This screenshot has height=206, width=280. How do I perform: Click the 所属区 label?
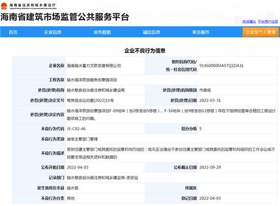pos(191,188)
